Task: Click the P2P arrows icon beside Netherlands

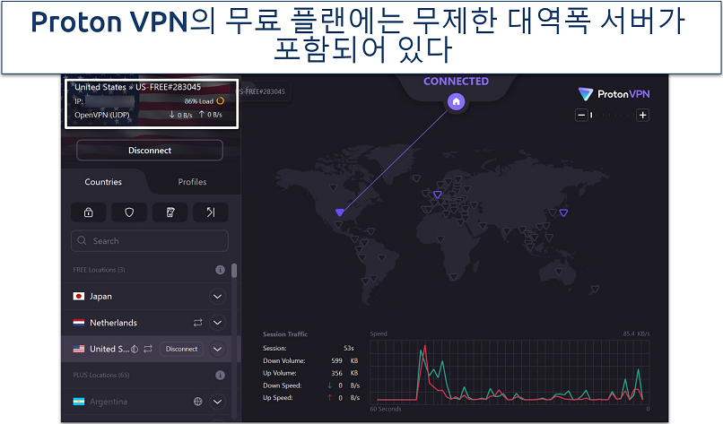Action: pyautogui.click(x=197, y=323)
